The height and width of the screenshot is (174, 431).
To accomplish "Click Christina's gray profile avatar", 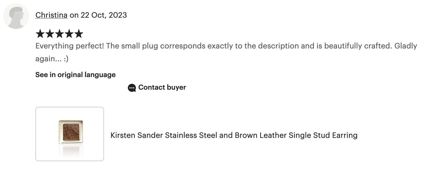I will pos(16,16).
